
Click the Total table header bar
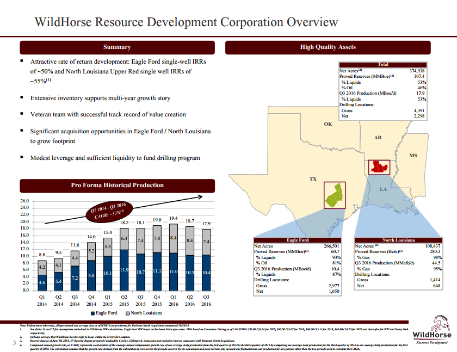click(382, 64)
